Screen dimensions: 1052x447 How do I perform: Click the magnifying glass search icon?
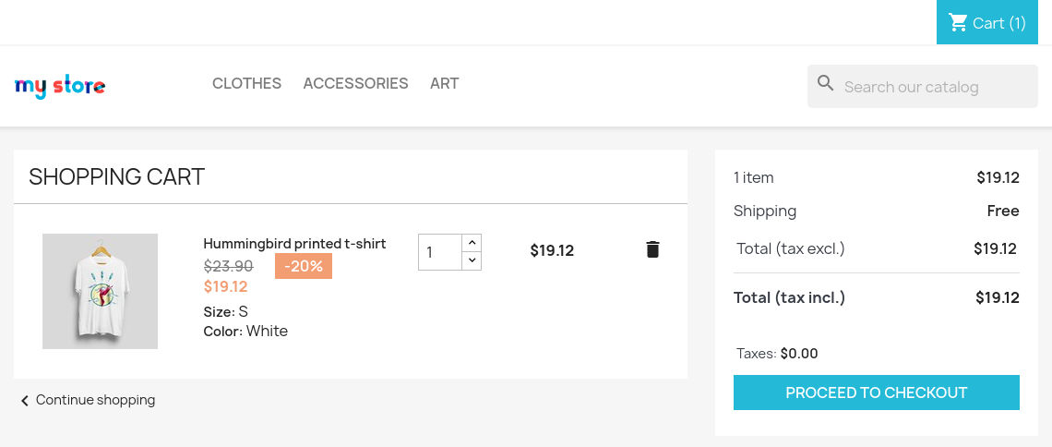pos(826,84)
